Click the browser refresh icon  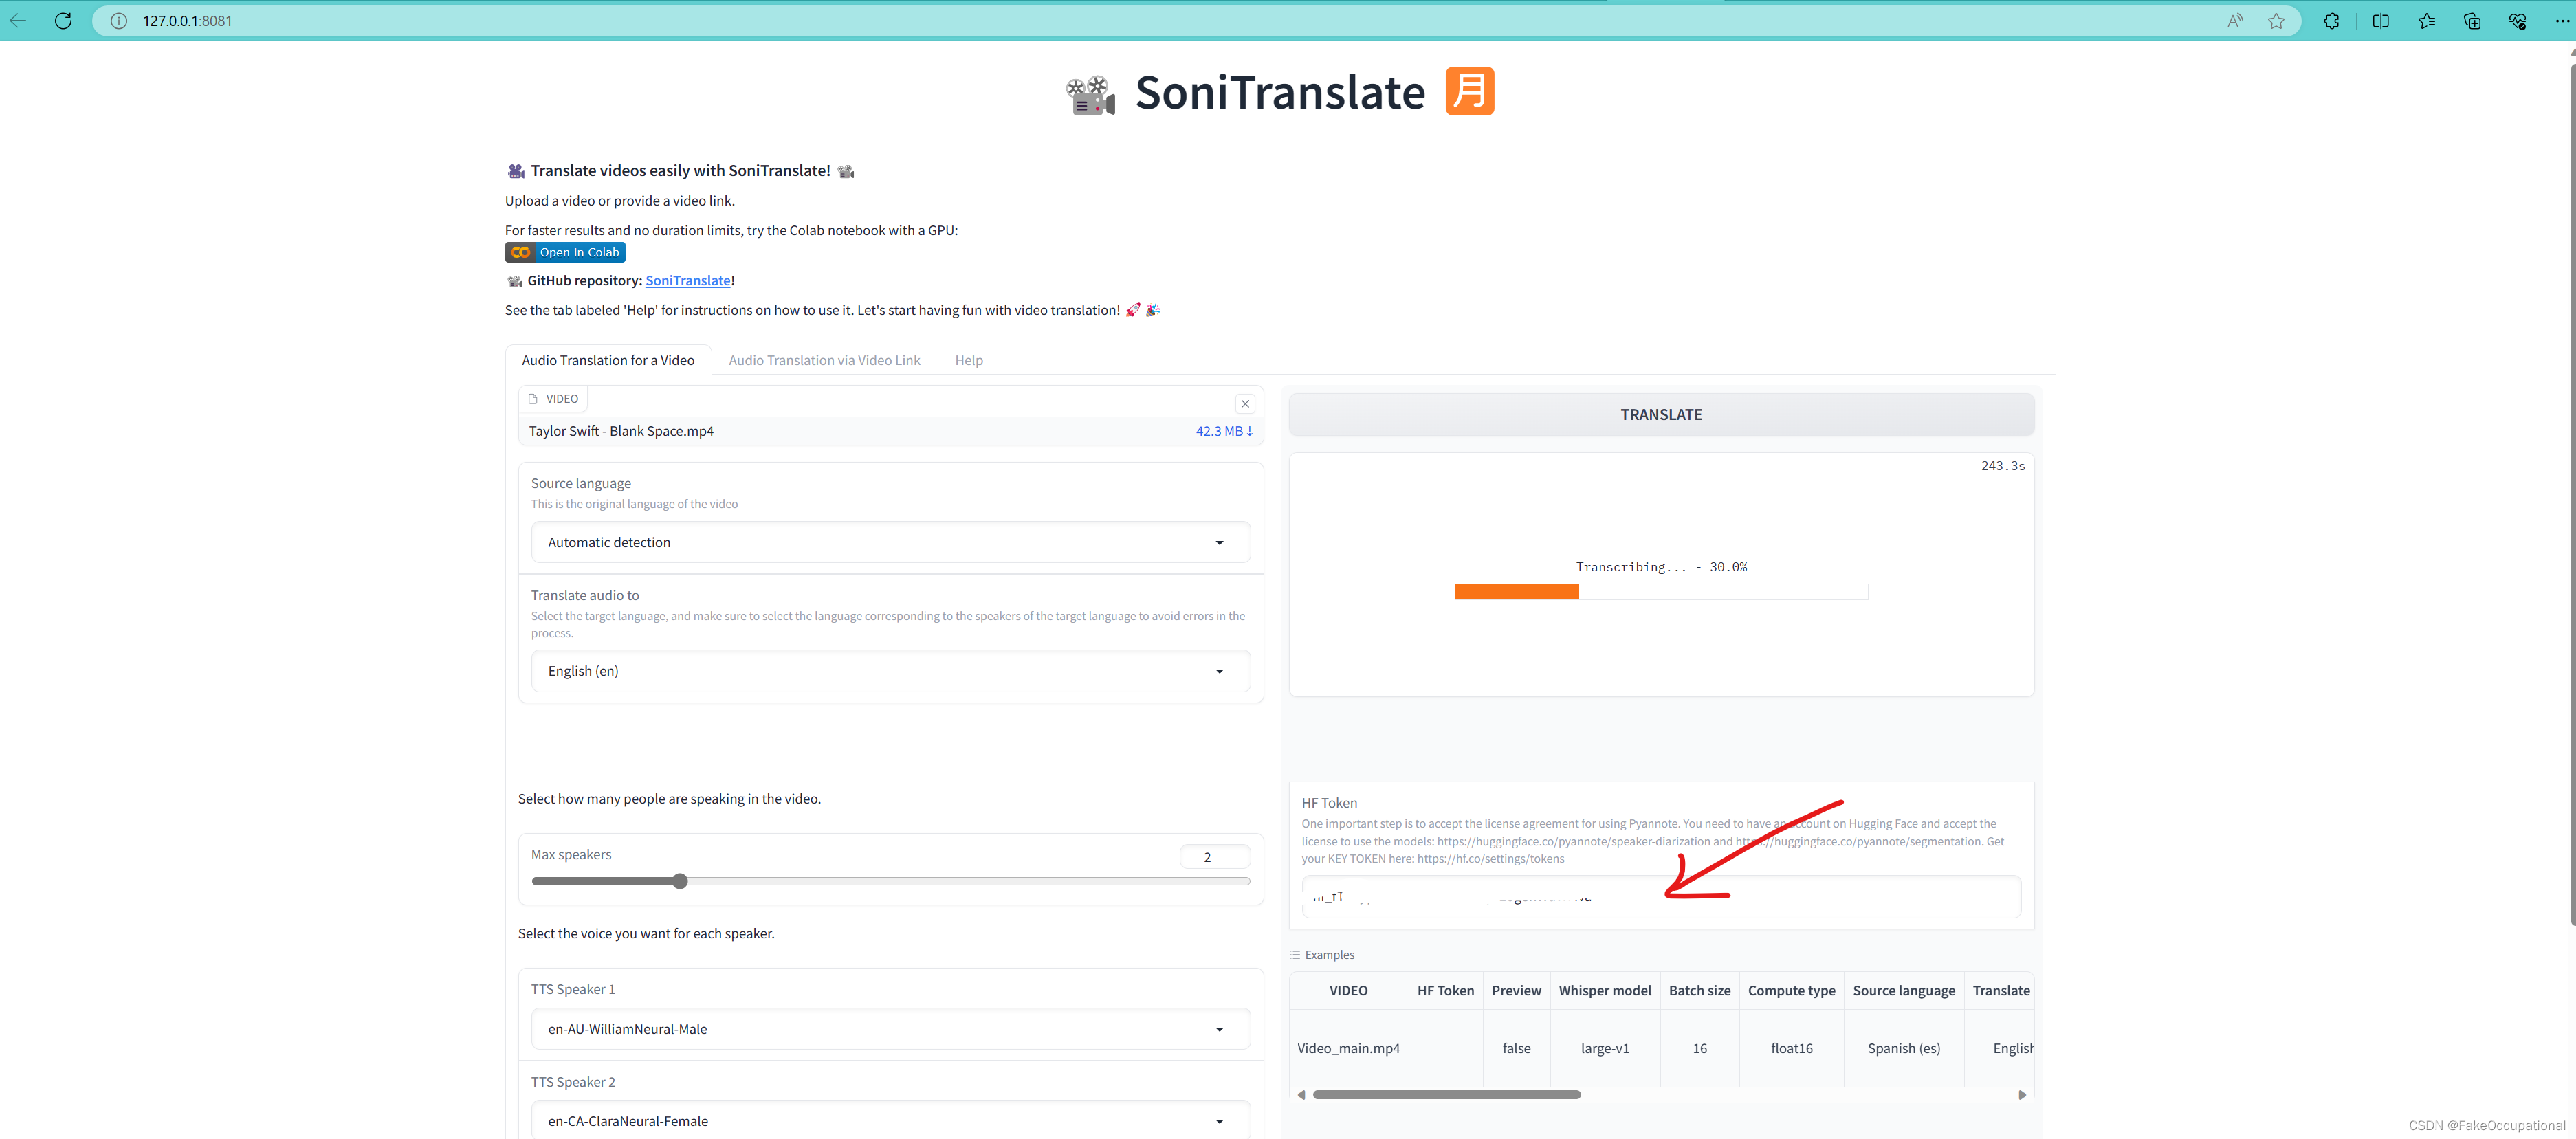pos(63,21)
